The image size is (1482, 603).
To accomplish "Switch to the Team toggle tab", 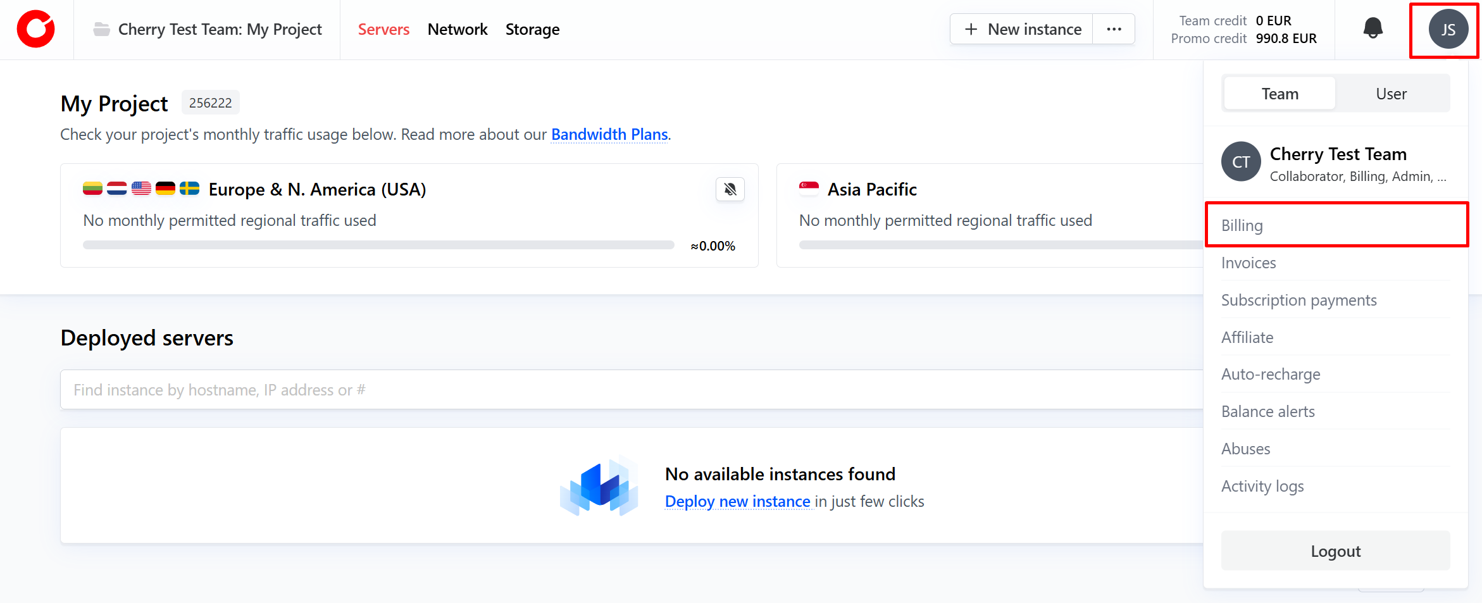I will 1280,94.
